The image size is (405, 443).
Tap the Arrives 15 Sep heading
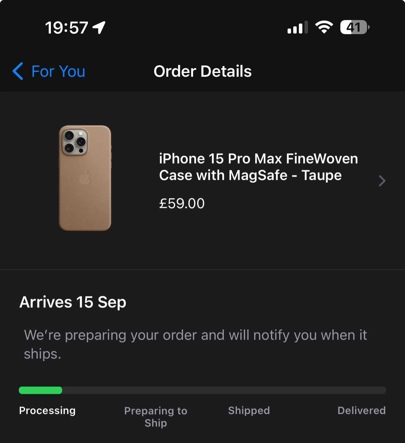pos(73,302)
